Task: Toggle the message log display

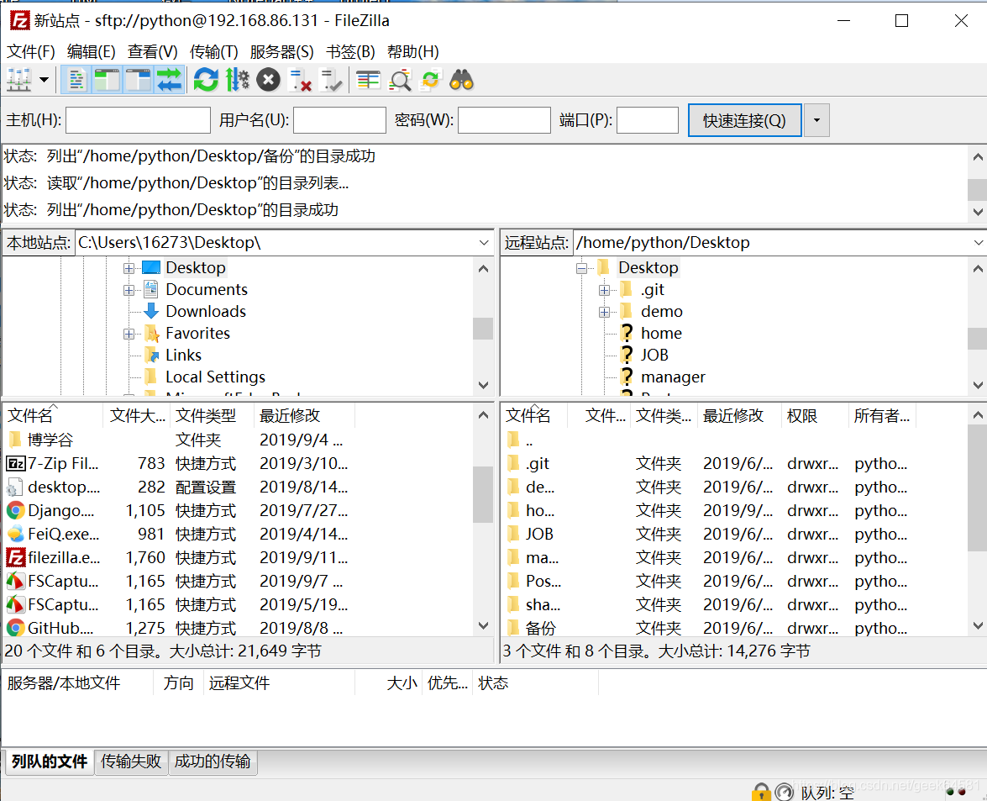Action: click(76, 80)
